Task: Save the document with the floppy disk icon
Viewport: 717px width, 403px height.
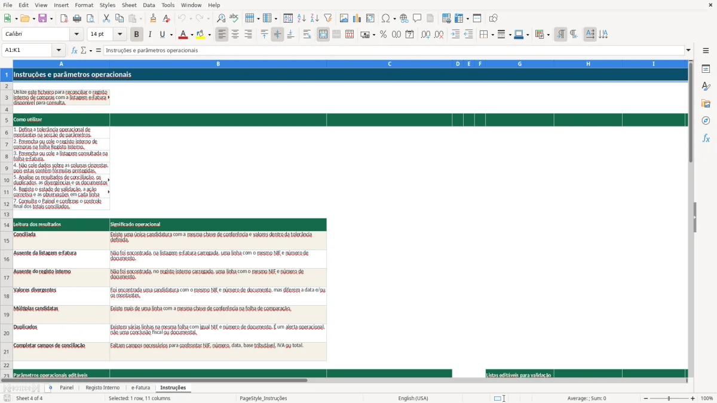Action: (x=42, y=19)
